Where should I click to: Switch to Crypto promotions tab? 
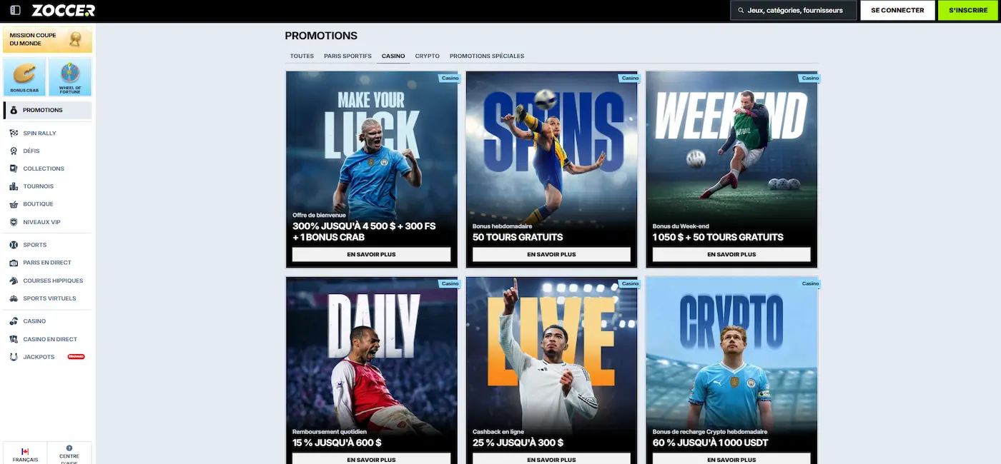pyautogui.click(x=428, y=56)
